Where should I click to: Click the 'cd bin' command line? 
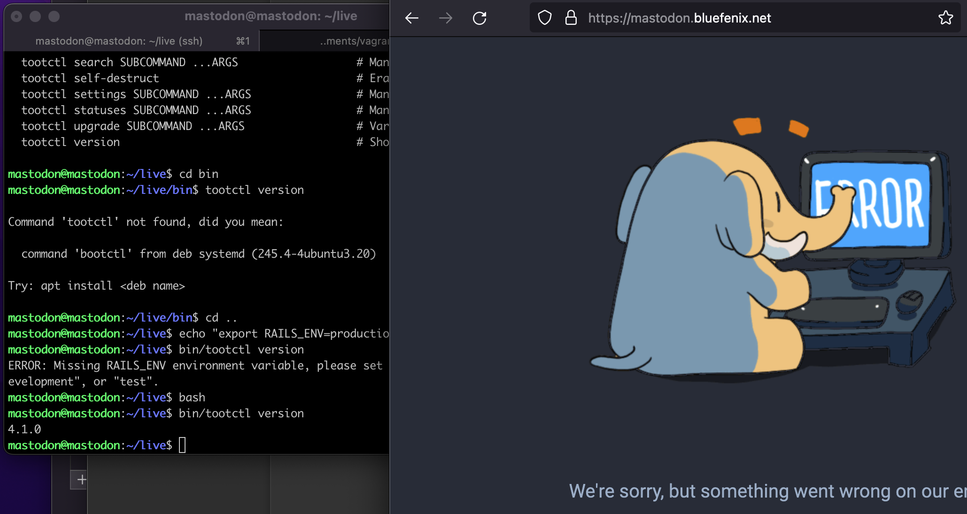pyautogui.click(x=113, y=174)
